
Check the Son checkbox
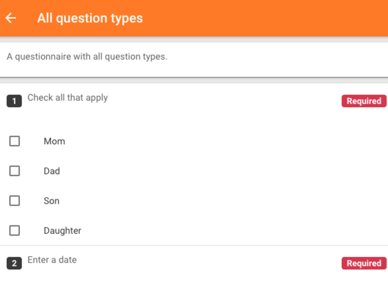coord(14,200)
